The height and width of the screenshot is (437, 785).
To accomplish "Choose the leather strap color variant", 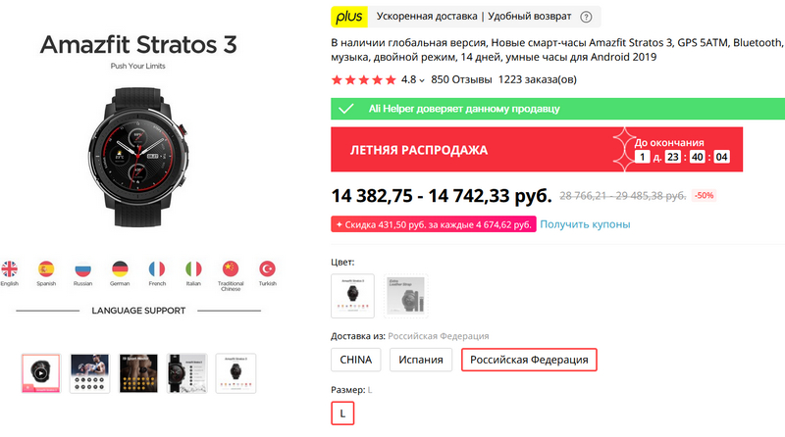I will (x=405, y=295).
